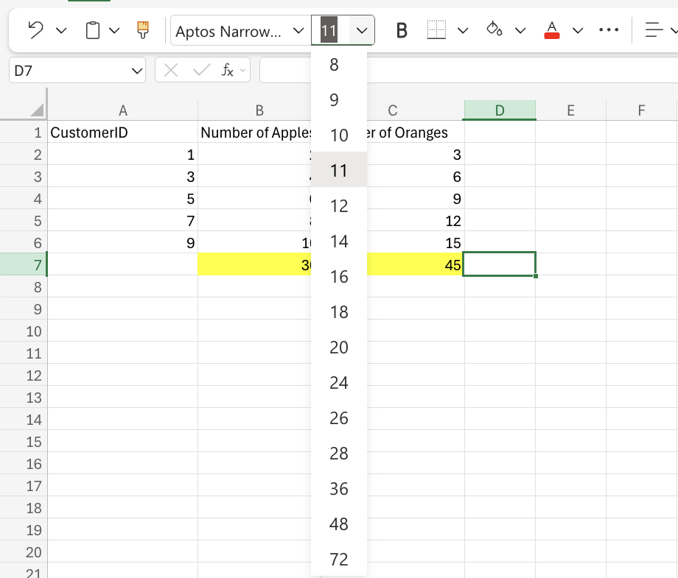Select the Format Painter icon

(141, 29)
